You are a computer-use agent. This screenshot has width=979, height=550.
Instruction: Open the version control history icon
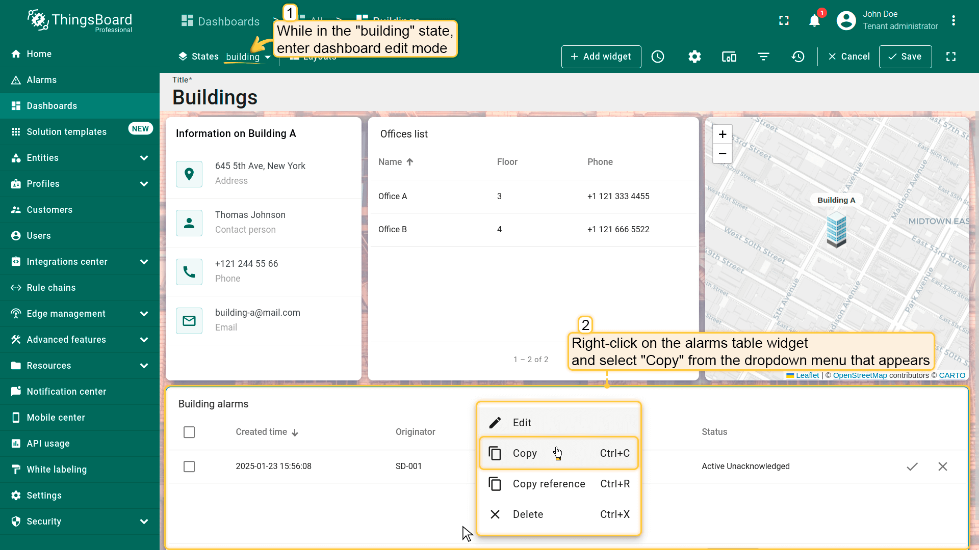click(x=798, y=57)
